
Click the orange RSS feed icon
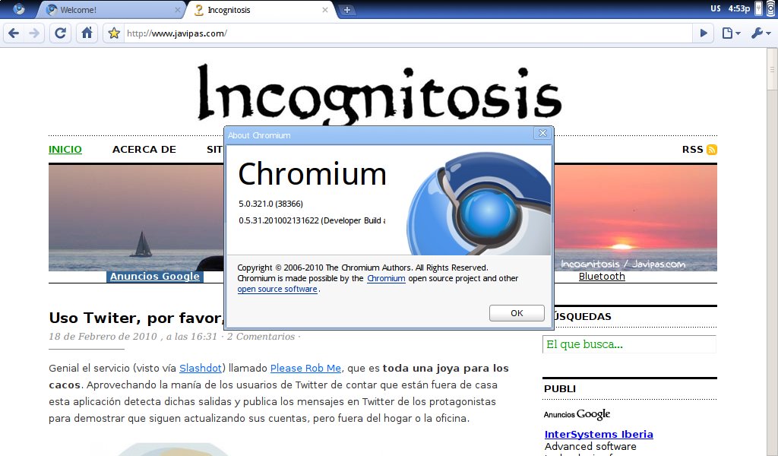[x=711, y=150]
